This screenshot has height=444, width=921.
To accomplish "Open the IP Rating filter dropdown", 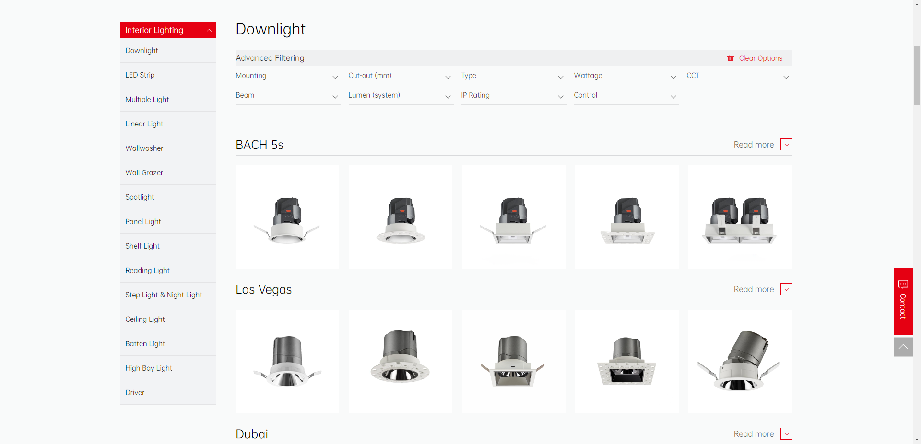I will pyautogui.click(x=513, y=96).
